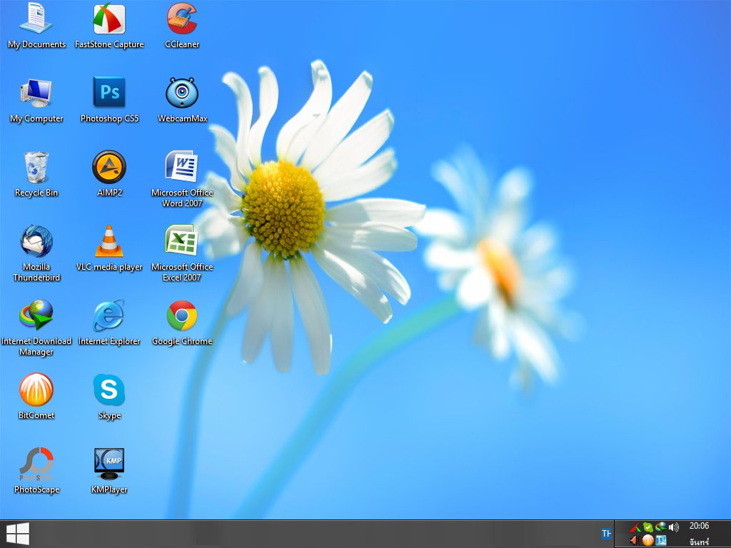The image size is (731, 548).
Task: Click the BitComet tray icon
Action: 647,540
